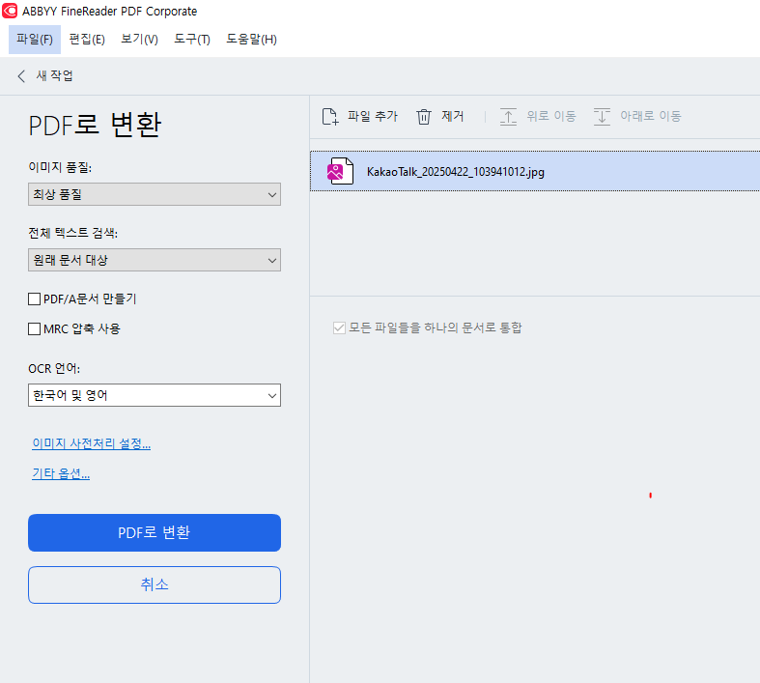This screenshot has width=760, height=683.
Task: Click the 제거 trash can icon
Action: coord(424,116)
